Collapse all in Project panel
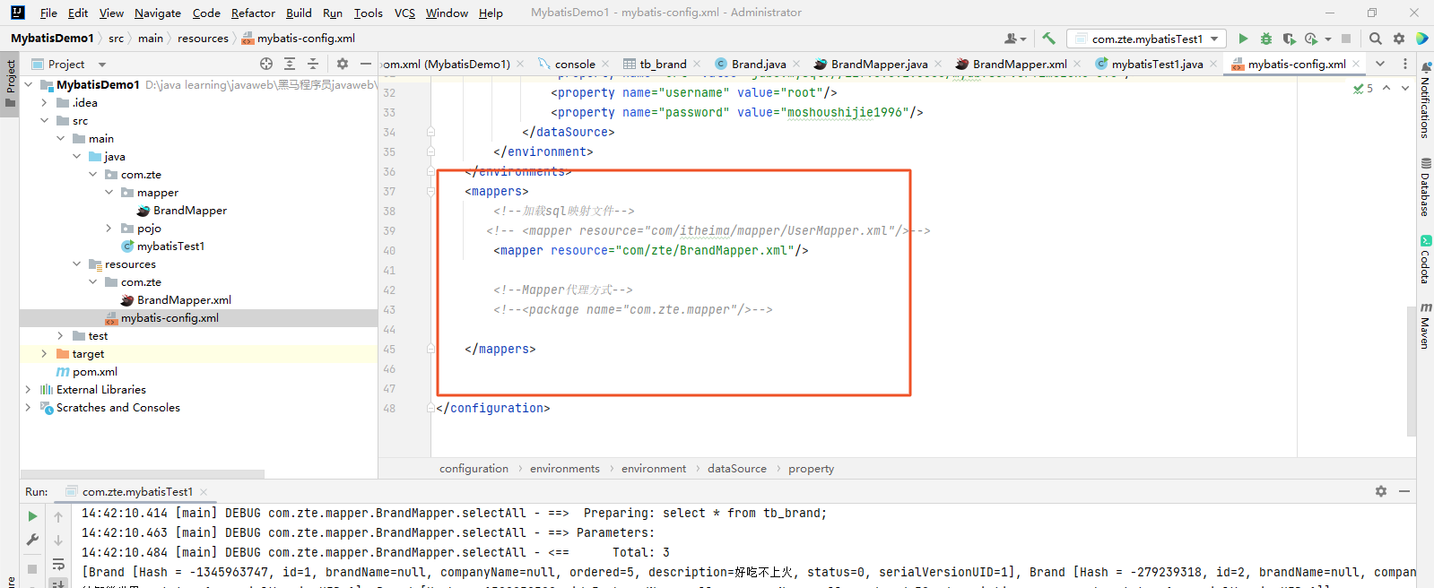 point(313,64)
